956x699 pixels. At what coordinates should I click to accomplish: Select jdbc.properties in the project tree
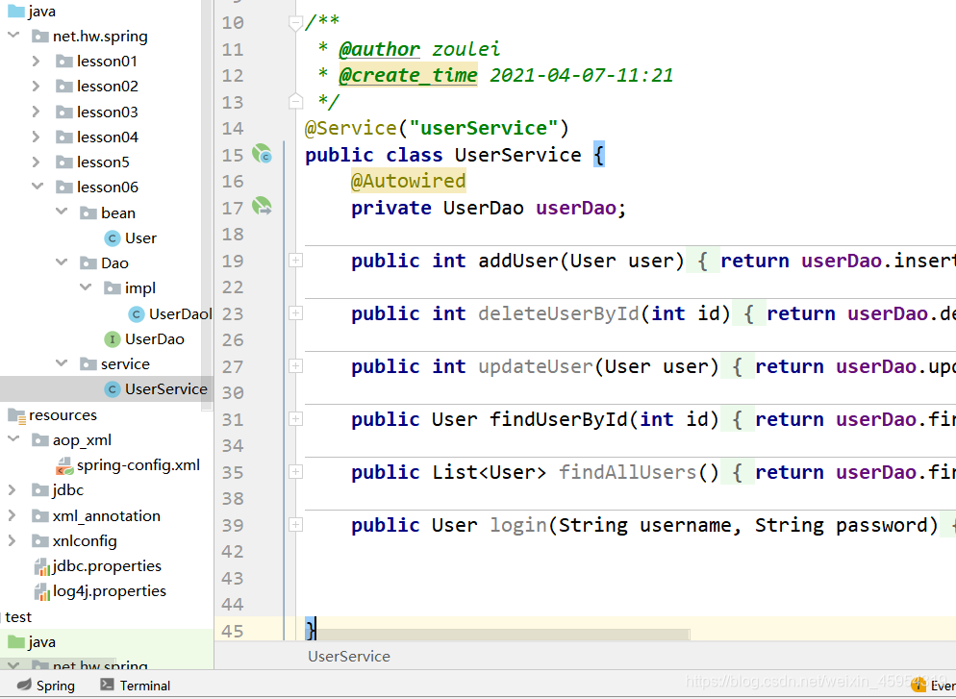(107, 566)
